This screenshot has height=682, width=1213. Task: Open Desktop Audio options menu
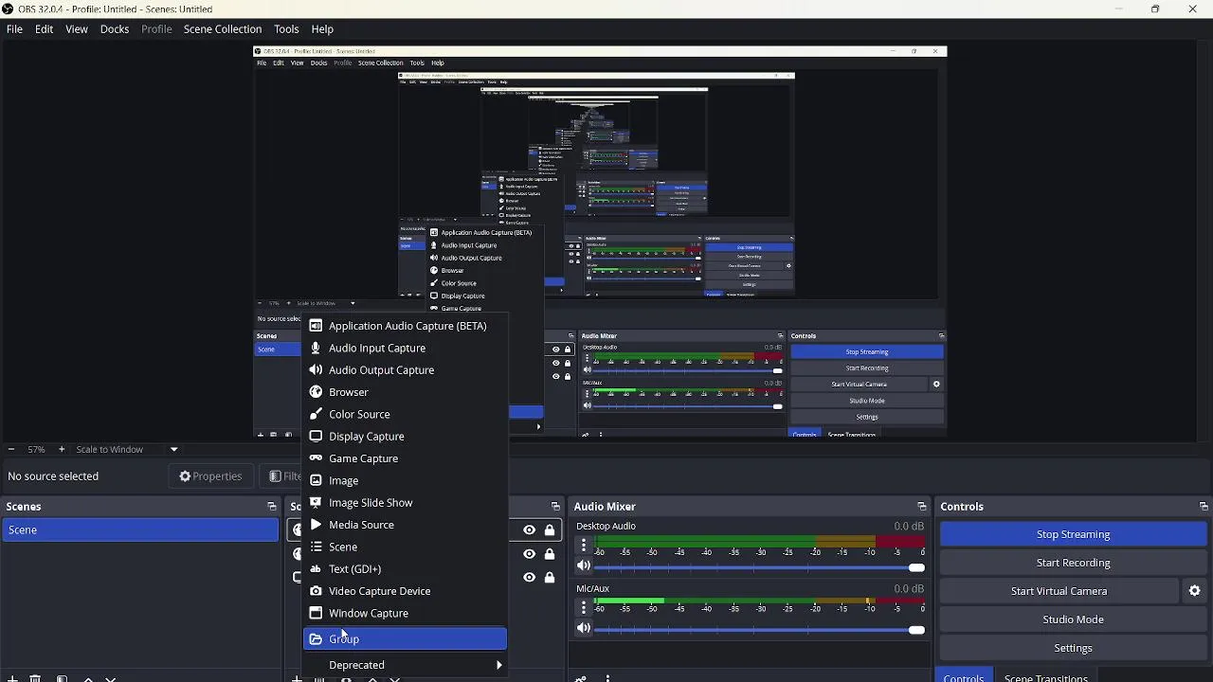coord(584,545)
